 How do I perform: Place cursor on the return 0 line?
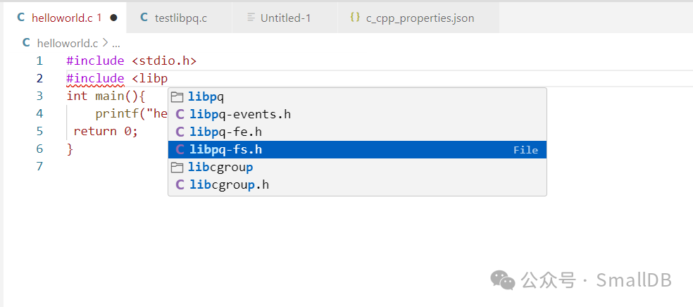coord(106,131)
